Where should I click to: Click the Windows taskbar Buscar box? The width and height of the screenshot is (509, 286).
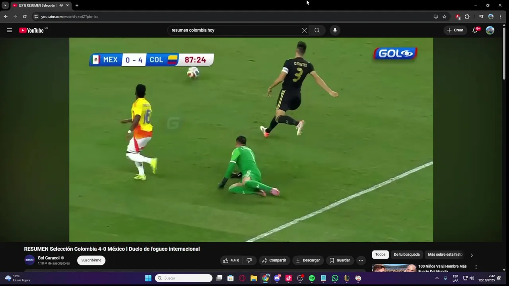coord(184,278)
